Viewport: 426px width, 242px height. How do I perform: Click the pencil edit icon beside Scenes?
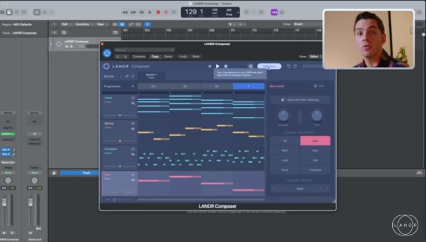click(x=126, y=76)
